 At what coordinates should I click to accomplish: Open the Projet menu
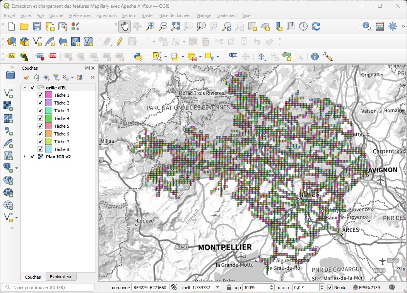click(x=10, y=15)
